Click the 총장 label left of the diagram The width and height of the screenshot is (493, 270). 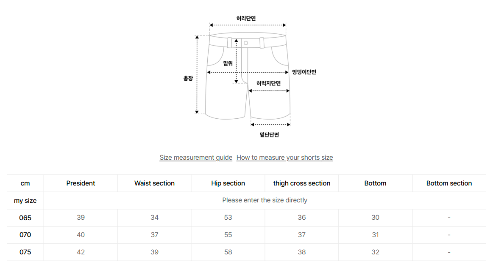click(x=188, y=78)
